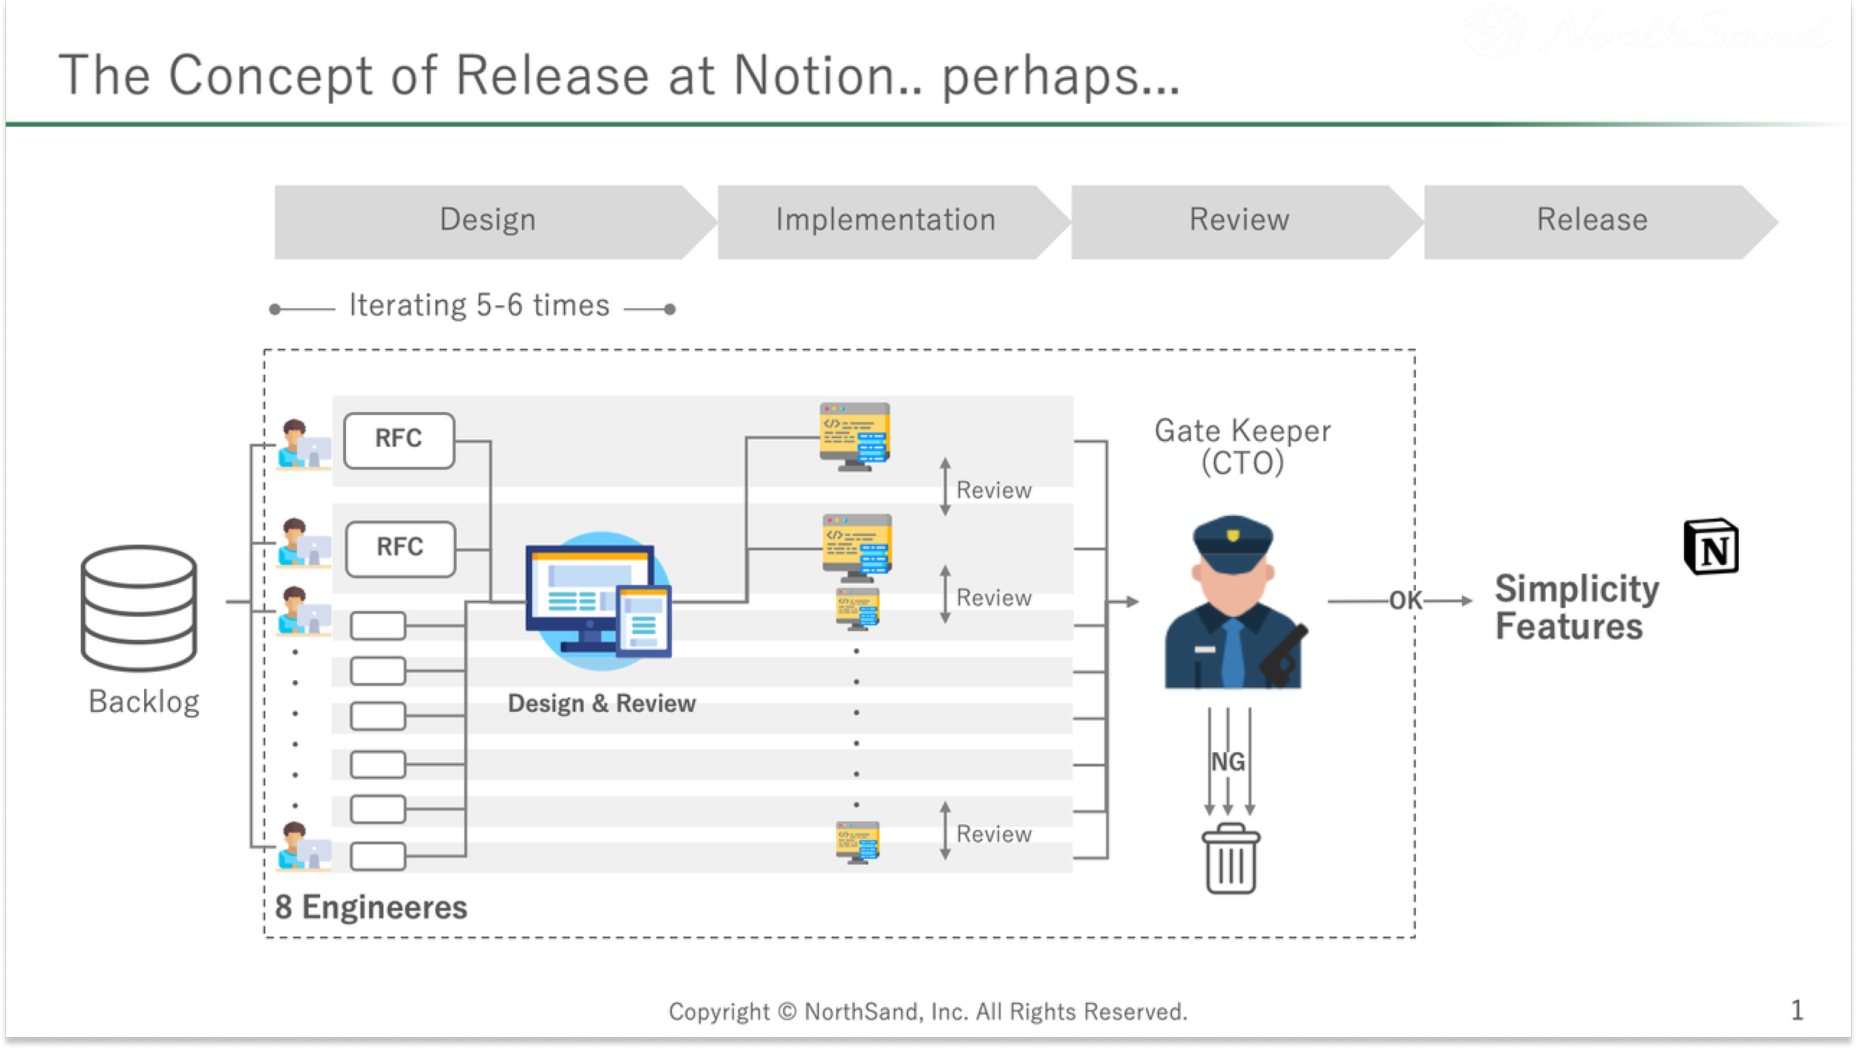Select the 8 Engineeres label
The height and width of the screenshot is (1049, 1857).
click(x=371, y=907)
